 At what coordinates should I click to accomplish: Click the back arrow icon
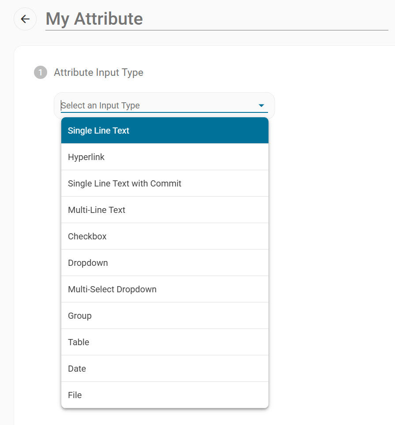click(25, 19)
